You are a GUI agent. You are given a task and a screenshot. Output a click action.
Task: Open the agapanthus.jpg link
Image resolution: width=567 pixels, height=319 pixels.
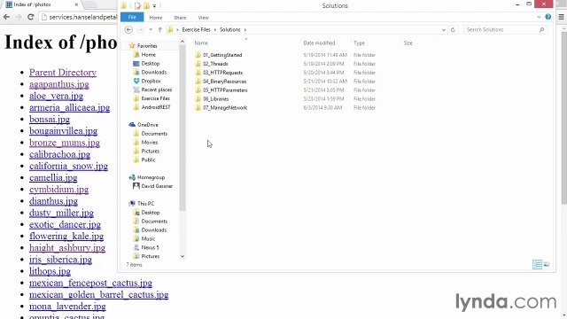tap(59, 84)
